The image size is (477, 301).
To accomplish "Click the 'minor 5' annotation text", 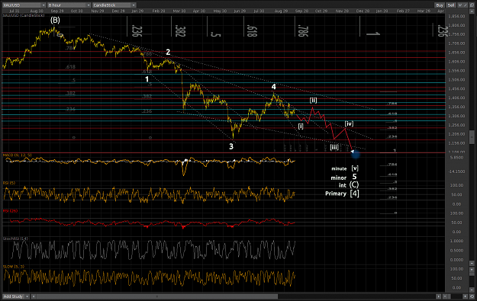I will 343,177.
